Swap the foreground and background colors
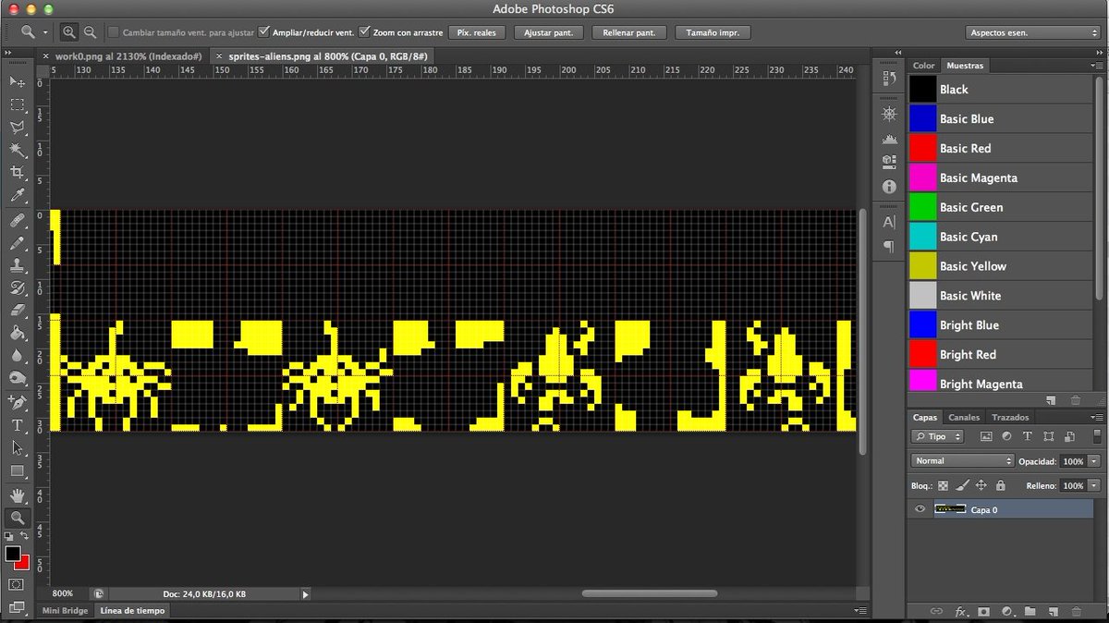The width and height of the screenshot is (1109, 623). click(25, 535)
